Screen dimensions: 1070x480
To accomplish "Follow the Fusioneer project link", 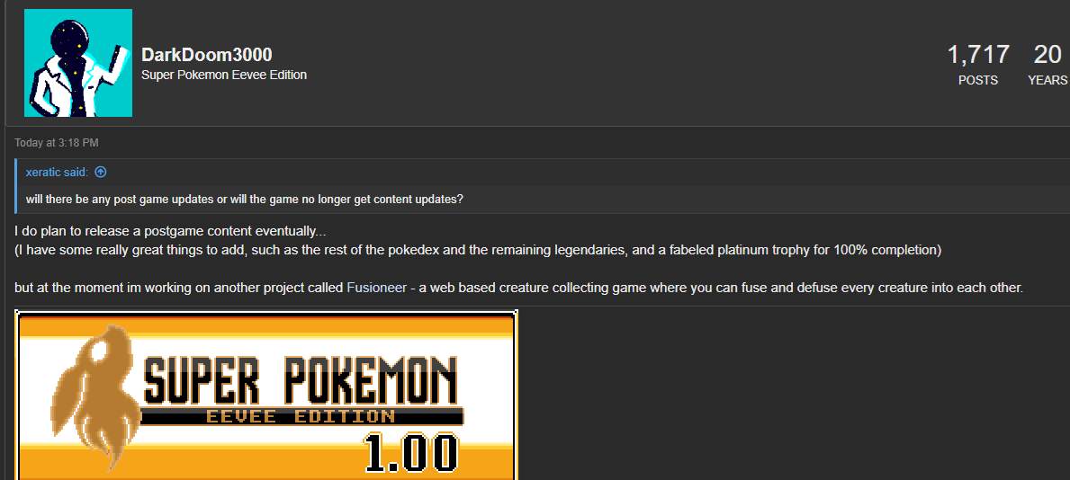I will coord(377,288).
